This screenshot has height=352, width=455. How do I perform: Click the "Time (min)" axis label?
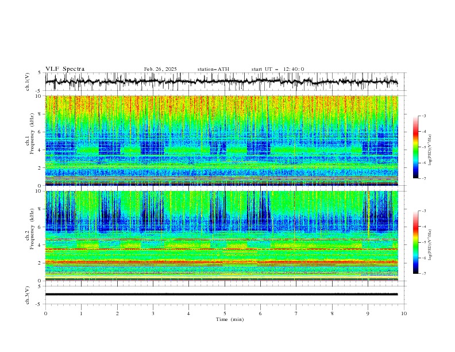coord(230,319)
